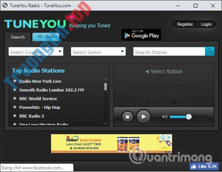
Task: Switch to the My Zone tab
Action: tap(46, 37)
